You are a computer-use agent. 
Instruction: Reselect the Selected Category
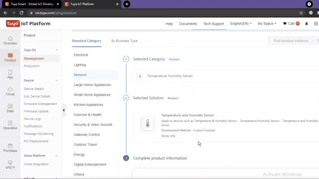[175, 60]
